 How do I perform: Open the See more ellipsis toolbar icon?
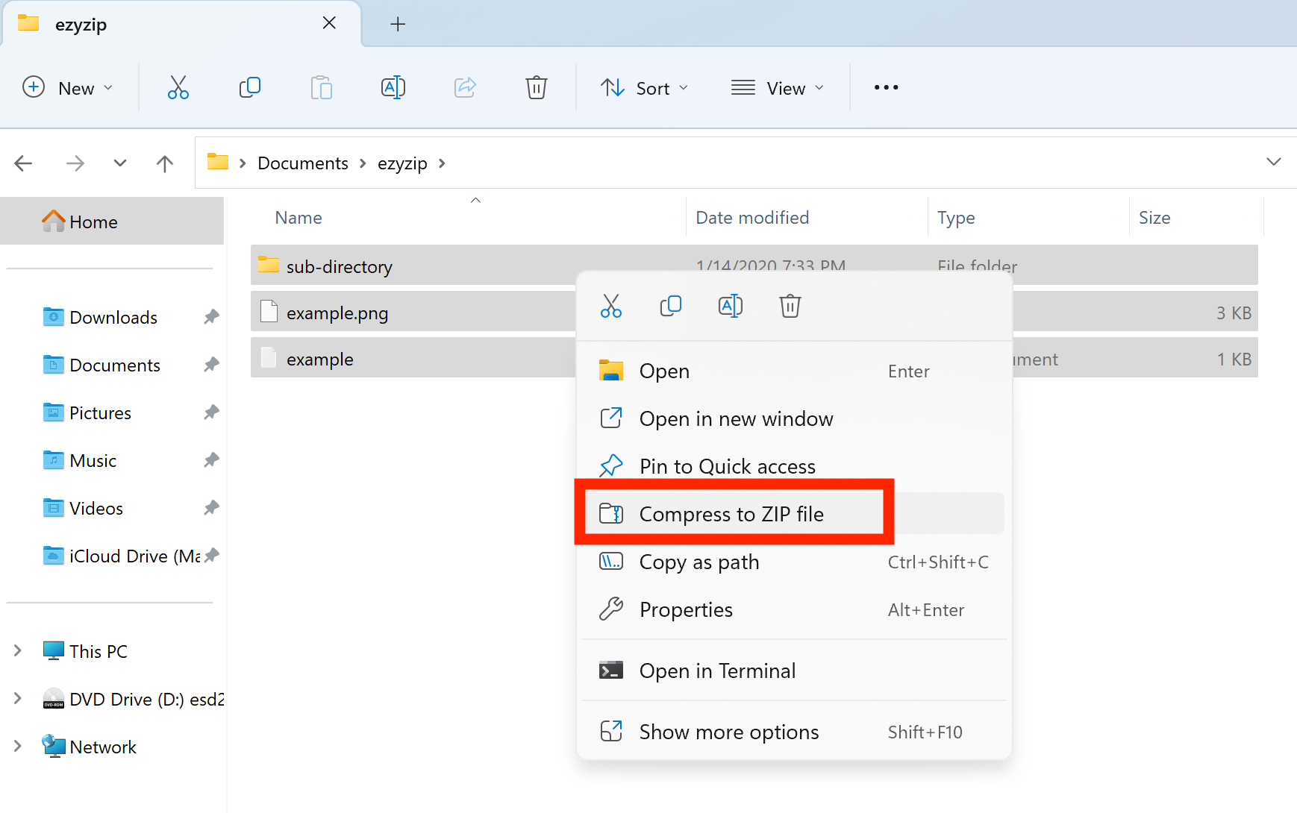point(886,87)
